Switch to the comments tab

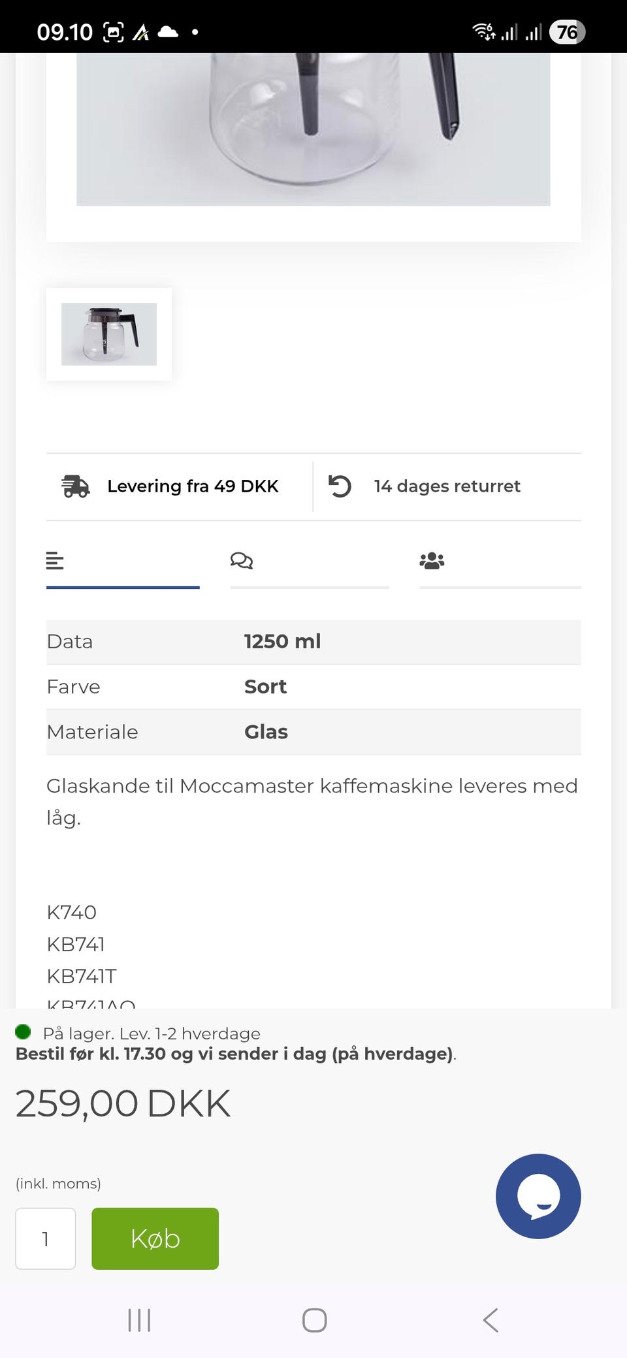[x=242, y=561]
